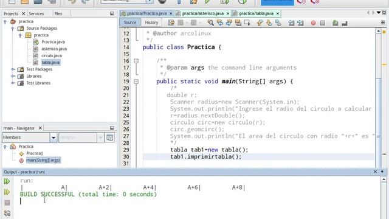Open Output panel settings icon

7,213
